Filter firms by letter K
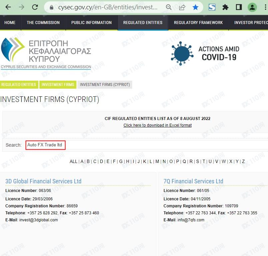The height and width of the screenshot is (256, 268). pos(145,161)
